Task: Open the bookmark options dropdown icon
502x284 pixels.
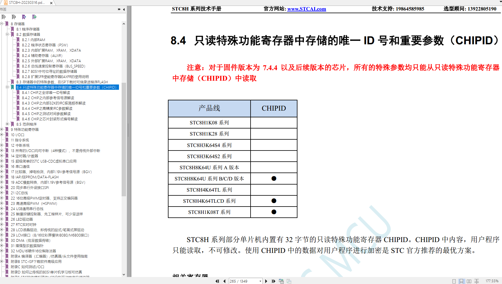Action: pos(34,17)
